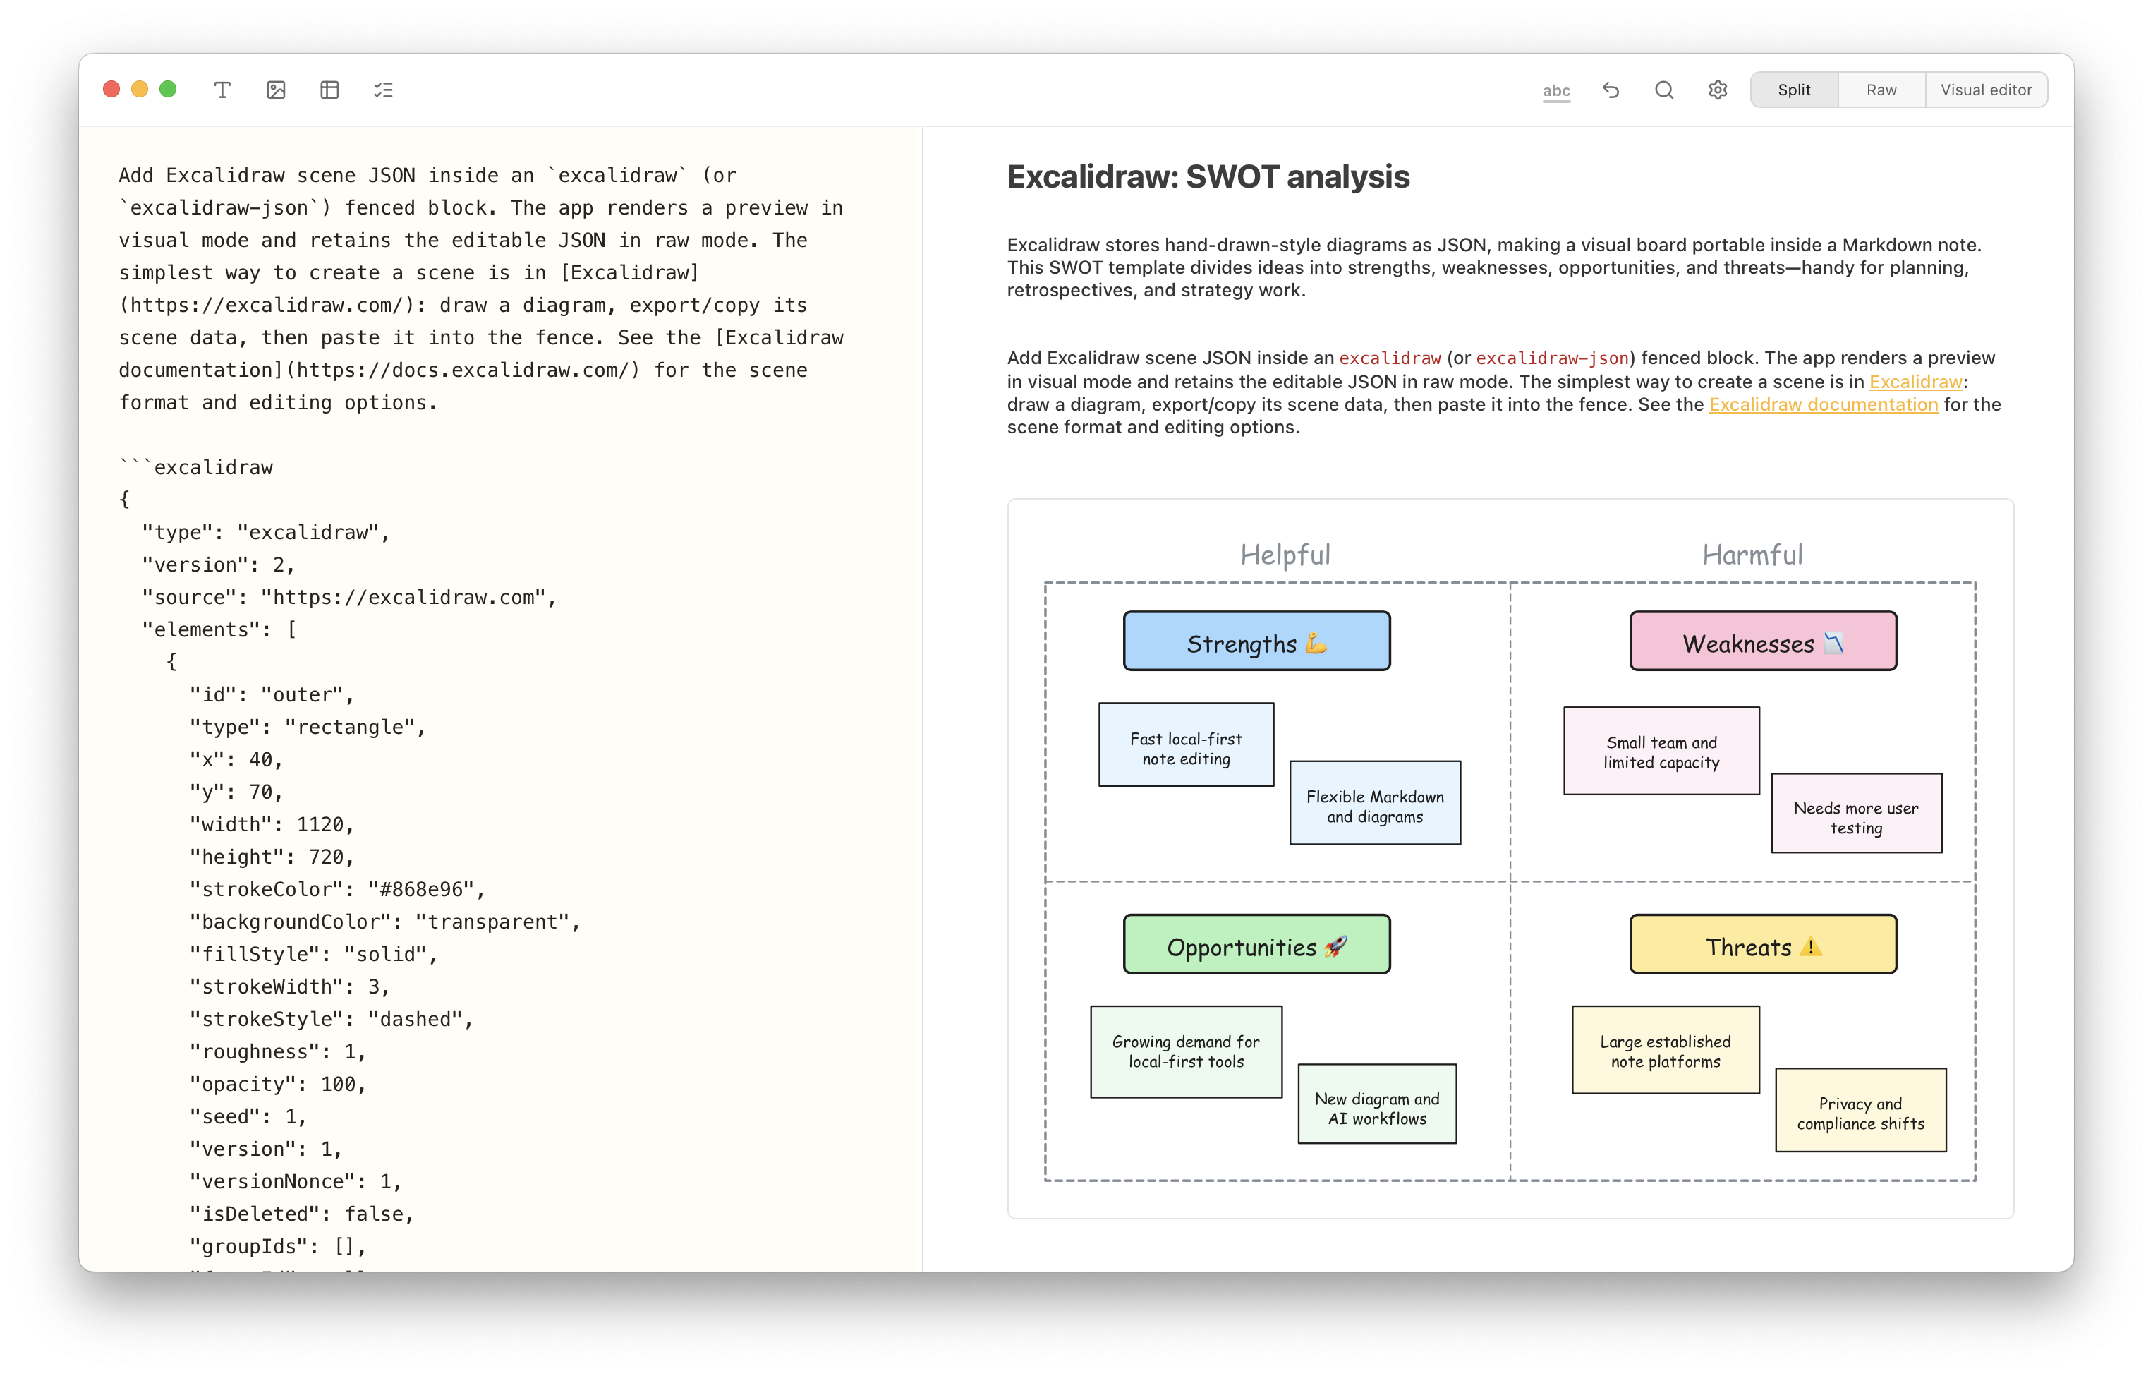The image size is (2153, 1376).
Task: Click the Threats box in diagram
Action: point(1762,944)
